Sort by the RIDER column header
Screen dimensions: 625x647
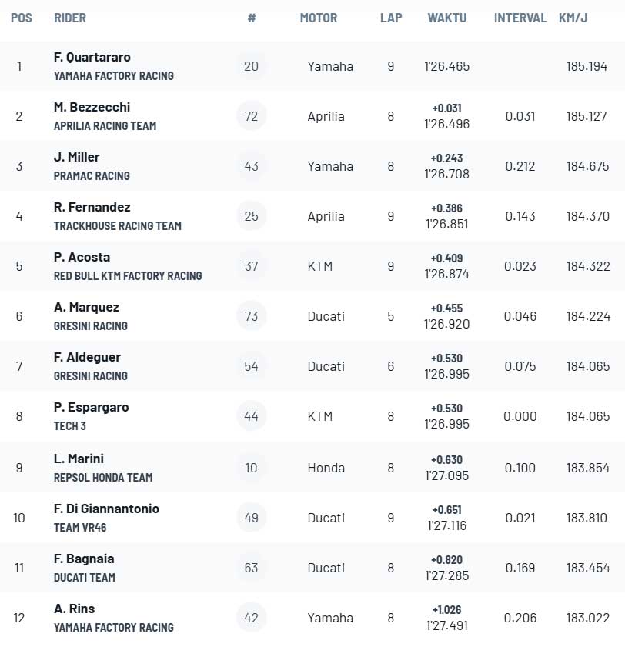click(70, 18)
